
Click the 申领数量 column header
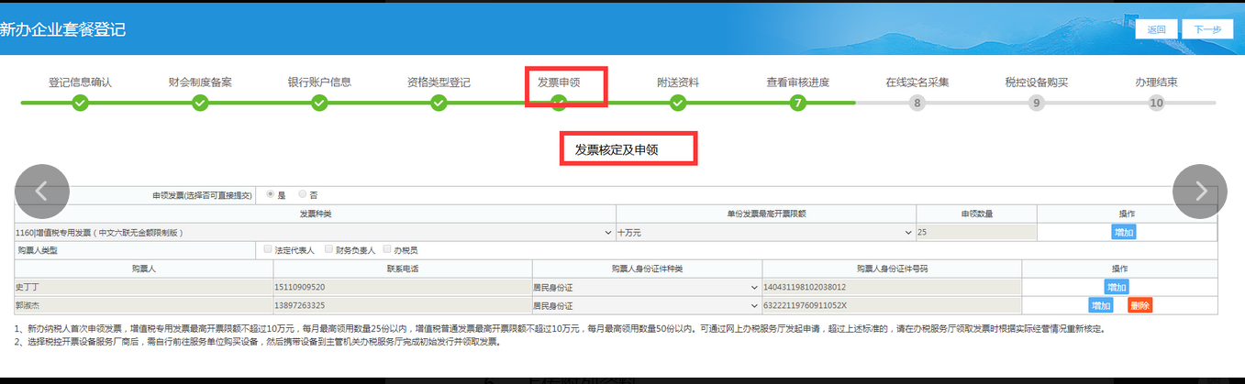click(x=977, y=214)
